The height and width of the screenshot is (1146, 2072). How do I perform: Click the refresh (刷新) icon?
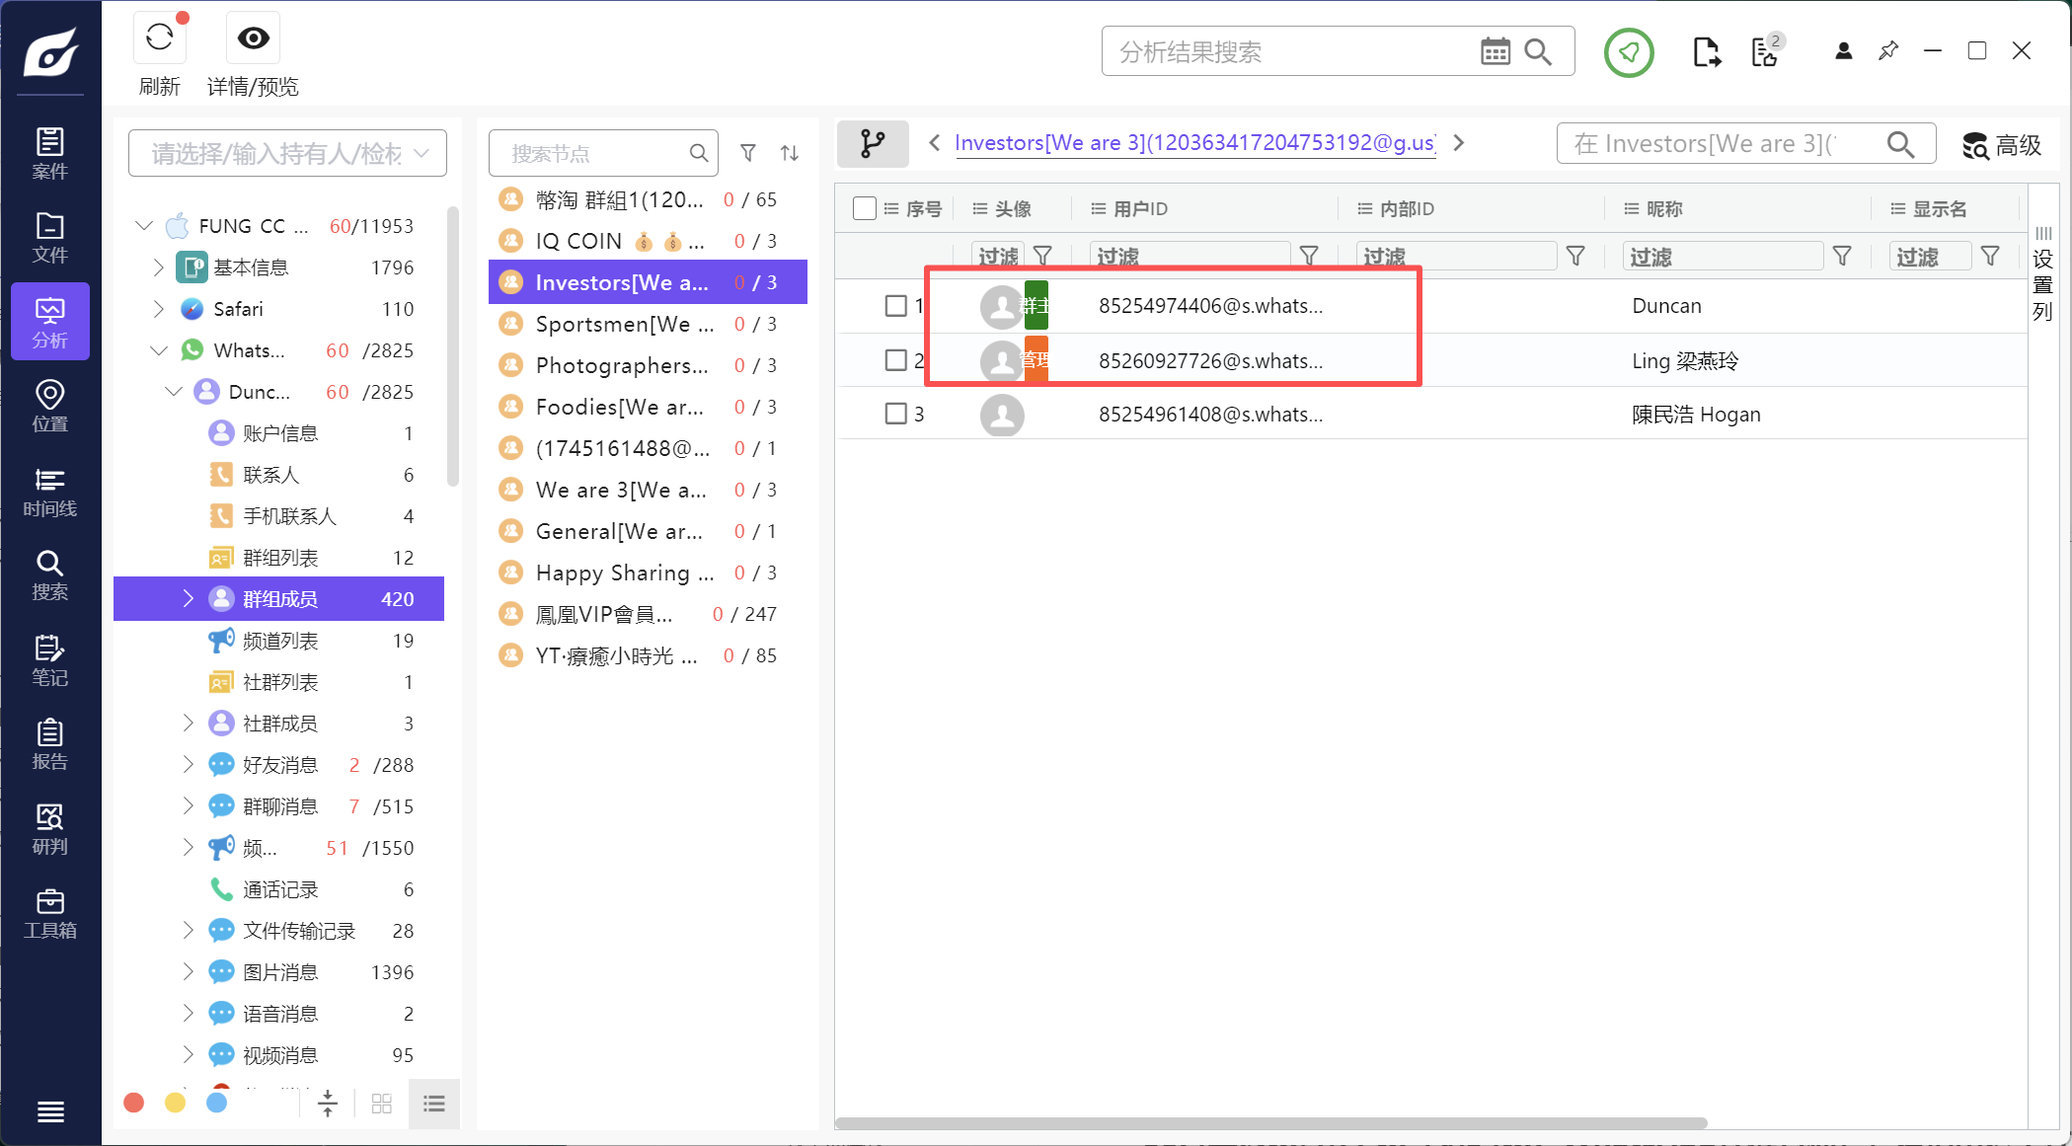(160, 39)
